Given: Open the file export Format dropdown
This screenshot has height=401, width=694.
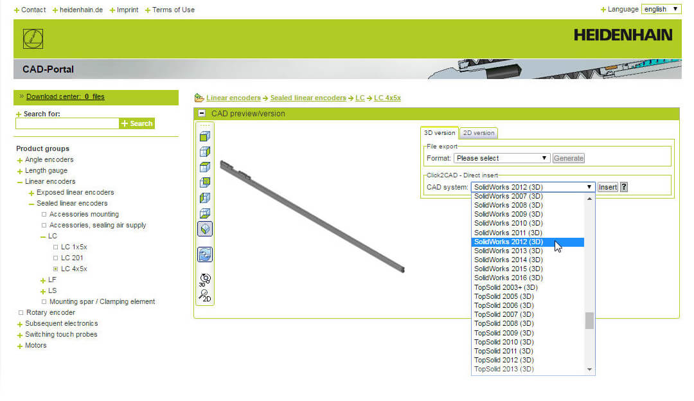Looking at the screenshot, I should point(502,158).
